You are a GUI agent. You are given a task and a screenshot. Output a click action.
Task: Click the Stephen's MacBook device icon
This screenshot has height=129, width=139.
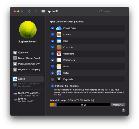[x=15, y=94]
